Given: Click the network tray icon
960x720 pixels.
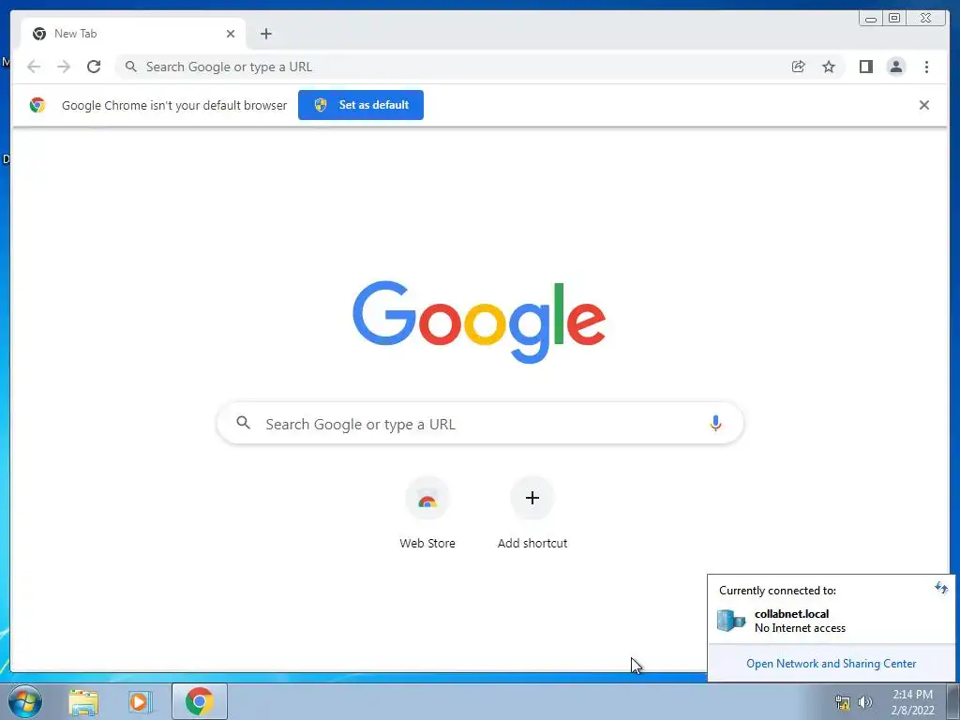Looking at the screenshot, I should coord(843,702).
